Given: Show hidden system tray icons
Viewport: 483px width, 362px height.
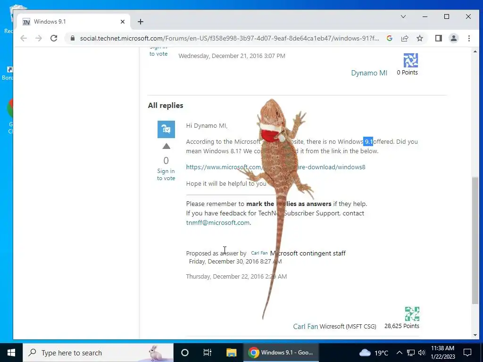Looking at the screenshot, I should [x=399, y=353].
